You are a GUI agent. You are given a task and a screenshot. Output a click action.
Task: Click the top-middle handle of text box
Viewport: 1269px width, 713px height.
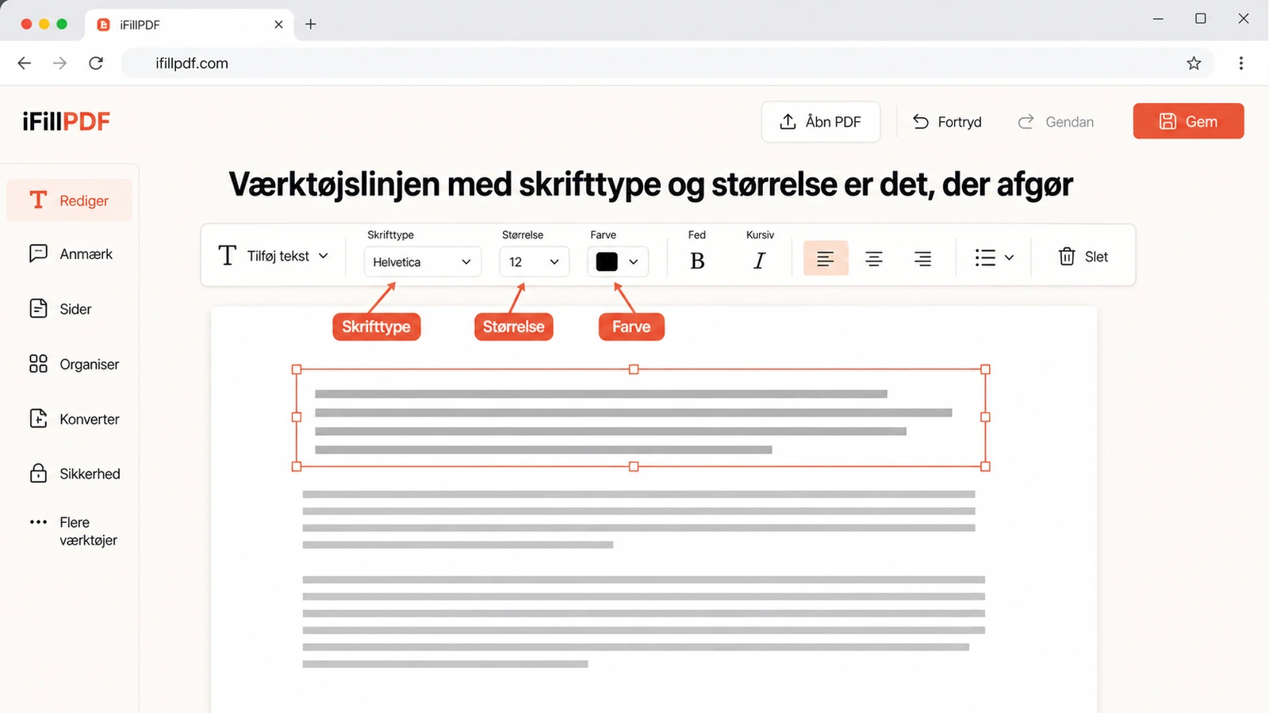634,369
